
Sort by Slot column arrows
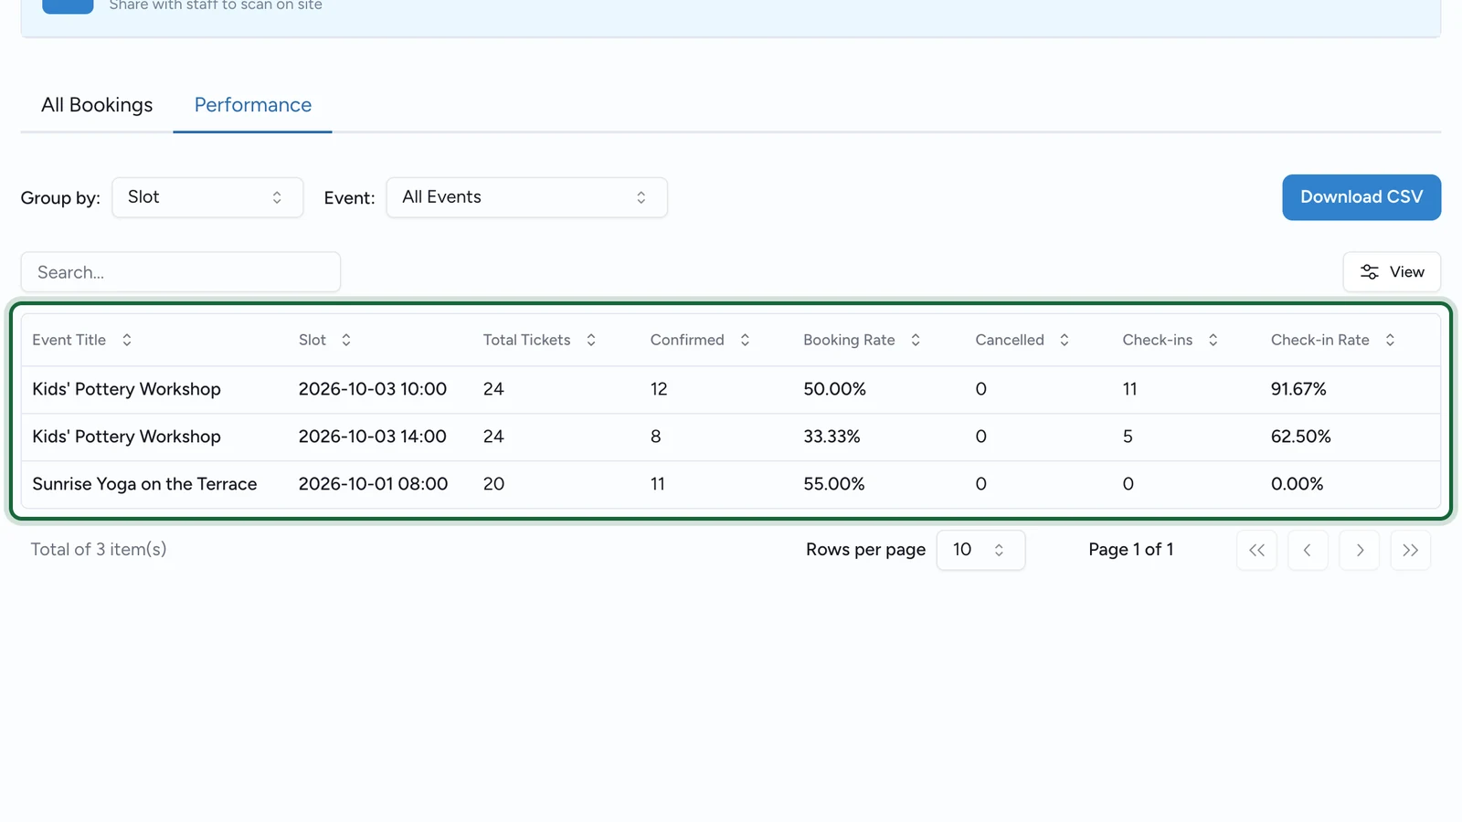coord(346,340)
